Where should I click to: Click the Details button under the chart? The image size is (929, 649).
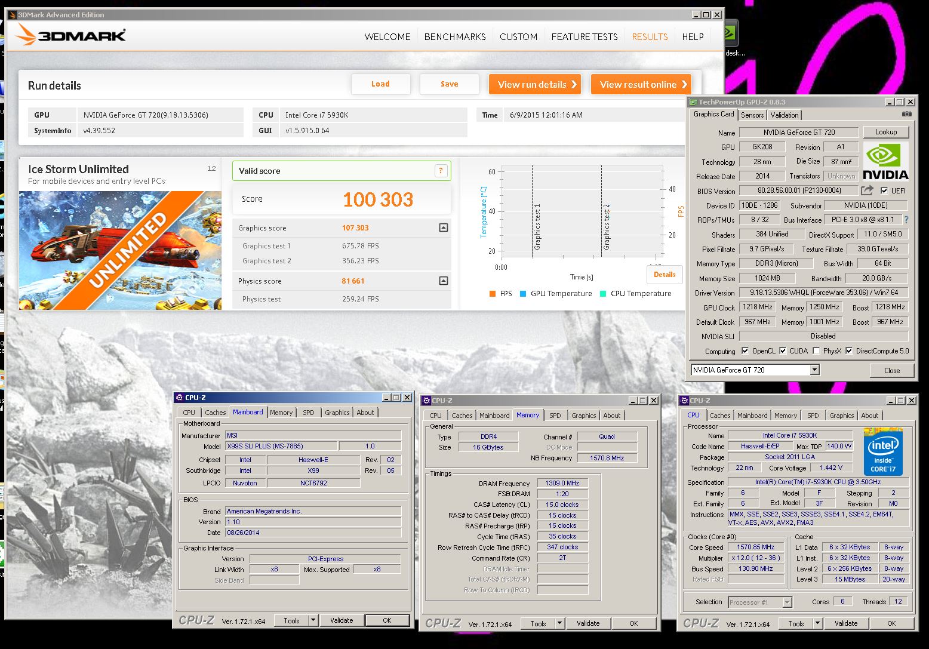click(665, 275)
